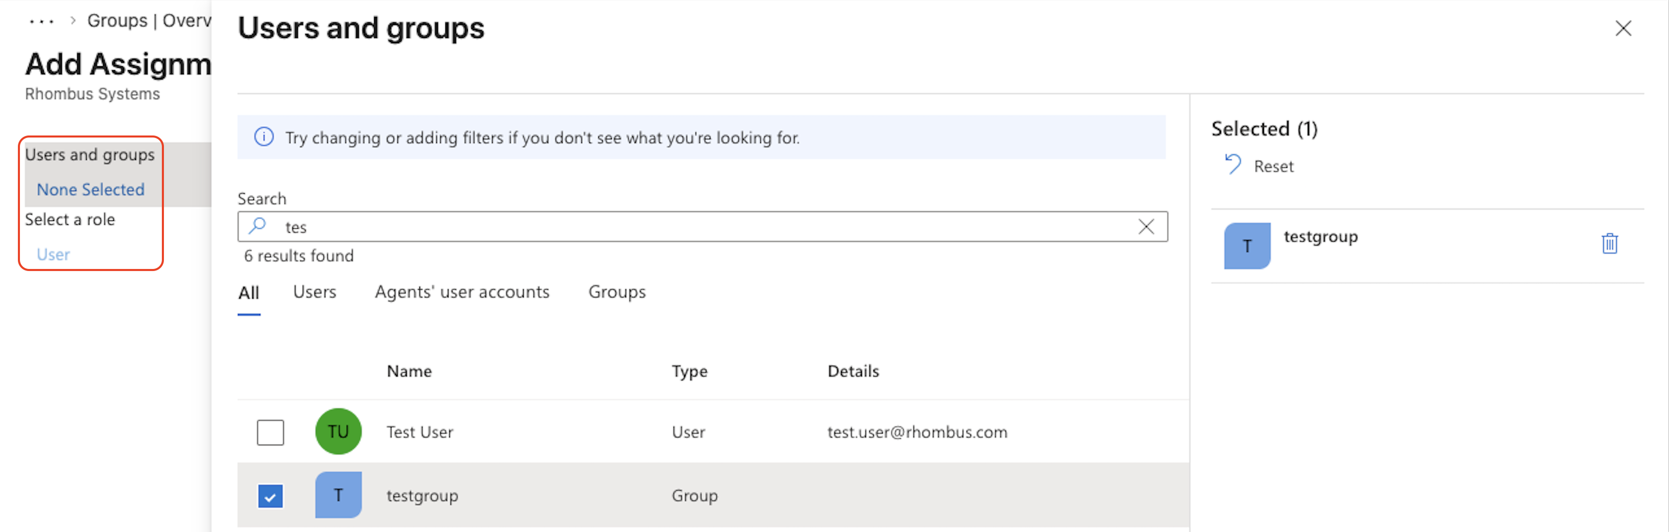Open the None Selected link
This screenshot has height=532, width=1669.
[x=90, y=189]
